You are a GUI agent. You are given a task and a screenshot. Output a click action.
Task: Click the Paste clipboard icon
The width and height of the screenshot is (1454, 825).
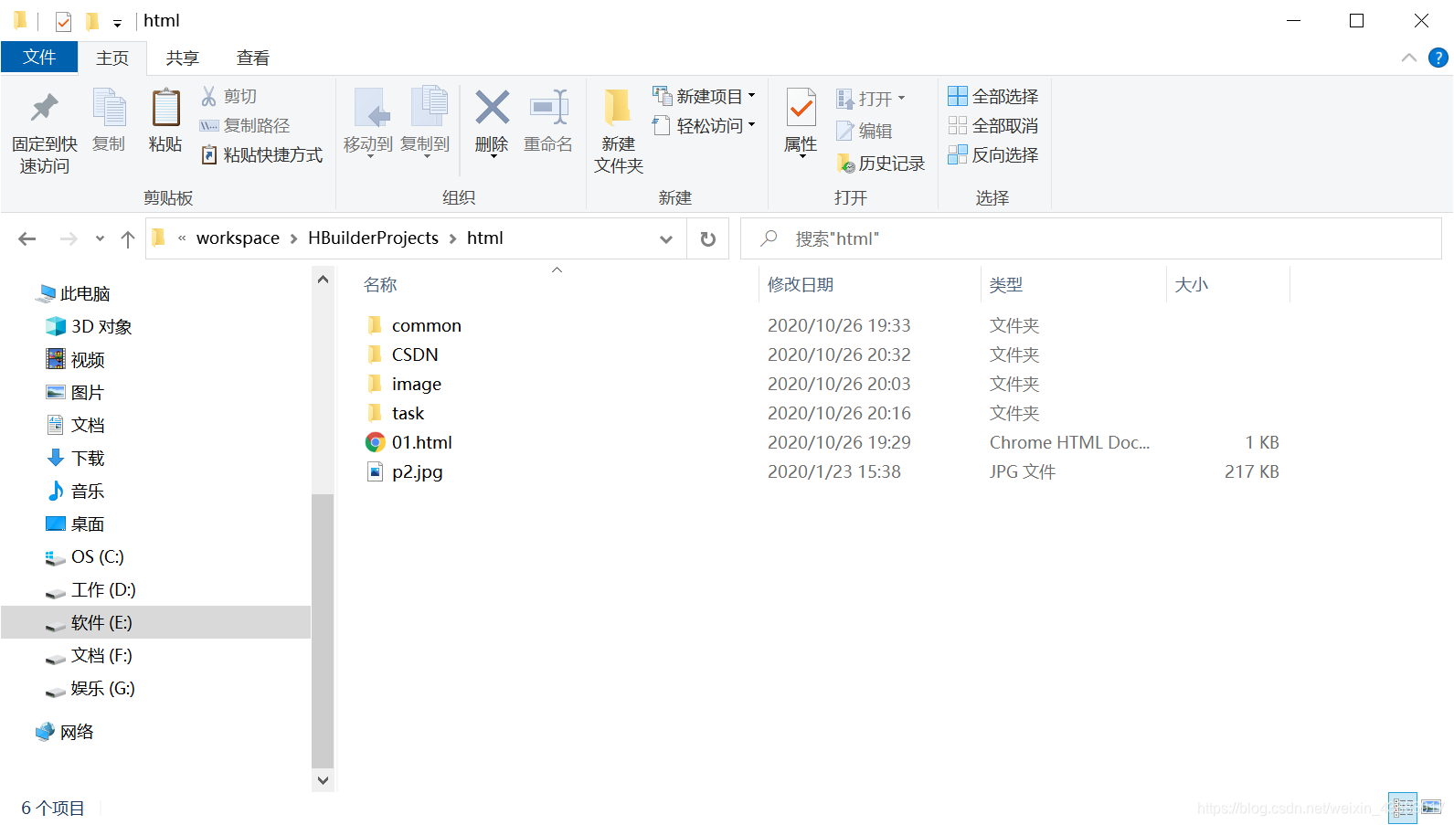click(165, 108)
